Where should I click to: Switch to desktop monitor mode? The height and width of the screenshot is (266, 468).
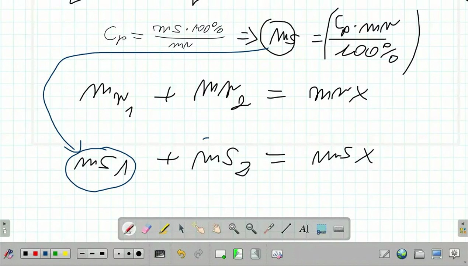437,254
